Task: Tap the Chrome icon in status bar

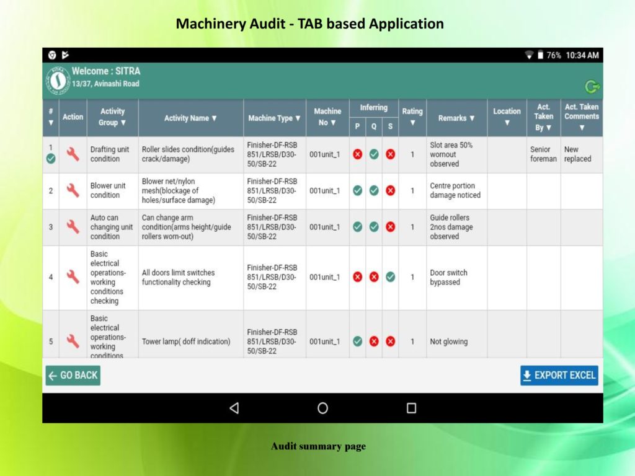Action: [52, 55]
